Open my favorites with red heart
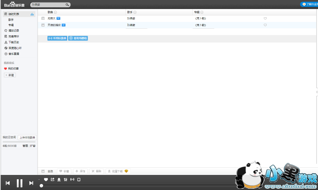 [x=13, y=68]
